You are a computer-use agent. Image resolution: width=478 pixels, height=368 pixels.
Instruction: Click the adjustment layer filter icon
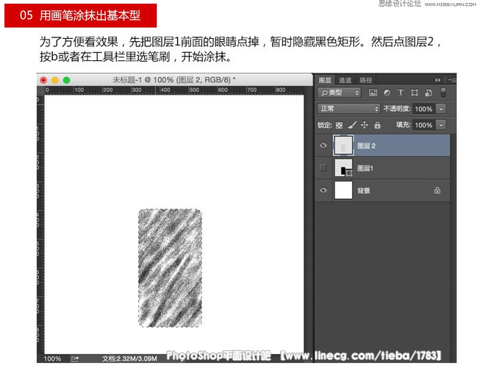click(387, 93)
